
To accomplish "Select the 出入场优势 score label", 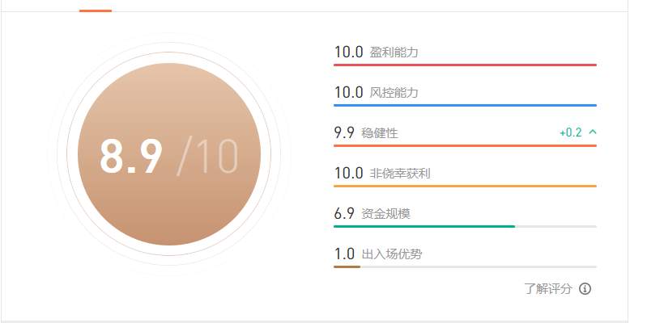I will (x=392, y=254).
